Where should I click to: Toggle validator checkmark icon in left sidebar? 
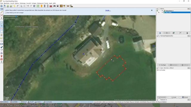(1, 47)
